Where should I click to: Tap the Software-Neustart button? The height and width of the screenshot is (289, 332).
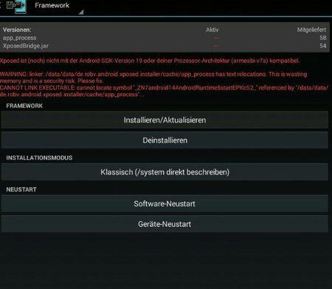165,204
